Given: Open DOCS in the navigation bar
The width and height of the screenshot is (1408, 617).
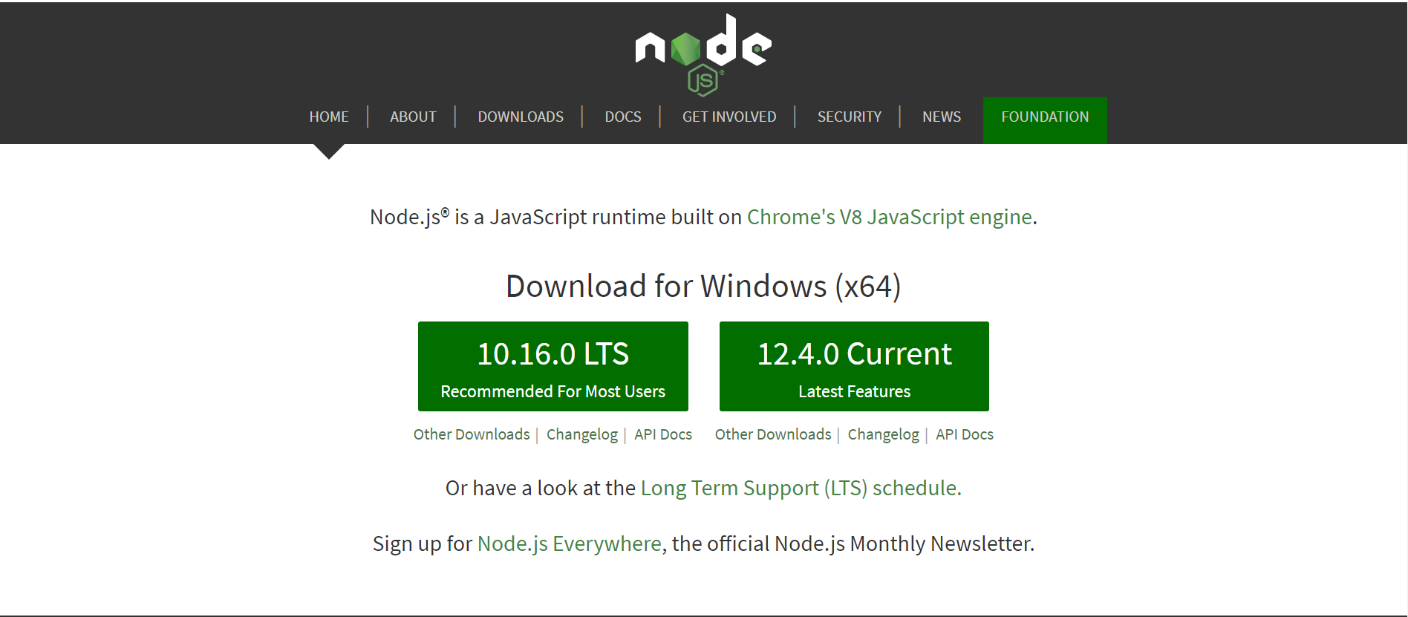Looking at the screenshot, I should tap(623, 117).
